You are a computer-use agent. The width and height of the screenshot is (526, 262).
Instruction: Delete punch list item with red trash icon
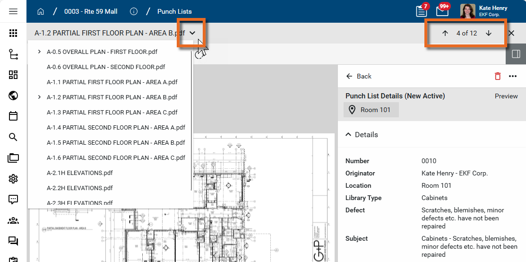click(497, 76)
